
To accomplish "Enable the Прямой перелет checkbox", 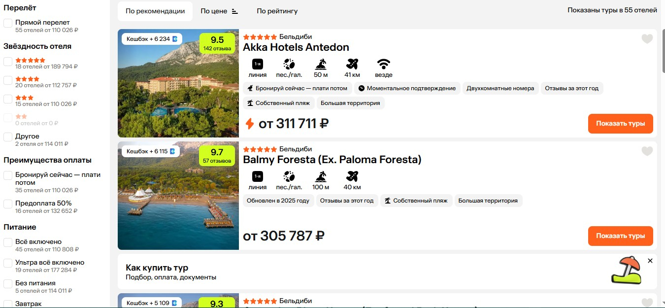I will click(x=8, y=23).
